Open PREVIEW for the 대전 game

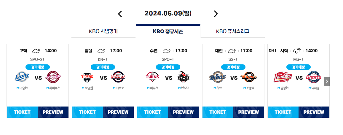[248, 112]
